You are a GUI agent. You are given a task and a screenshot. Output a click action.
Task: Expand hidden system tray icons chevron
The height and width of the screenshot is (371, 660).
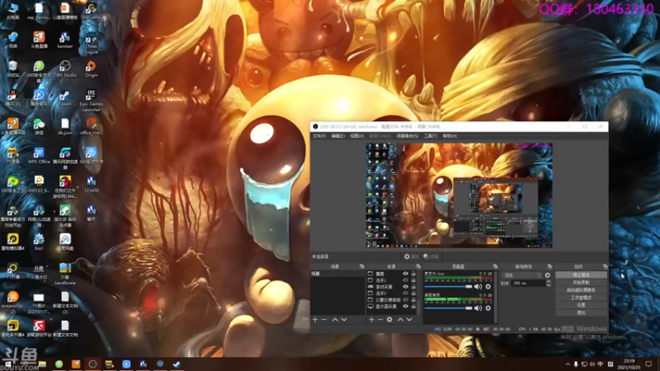pos(568,364)
